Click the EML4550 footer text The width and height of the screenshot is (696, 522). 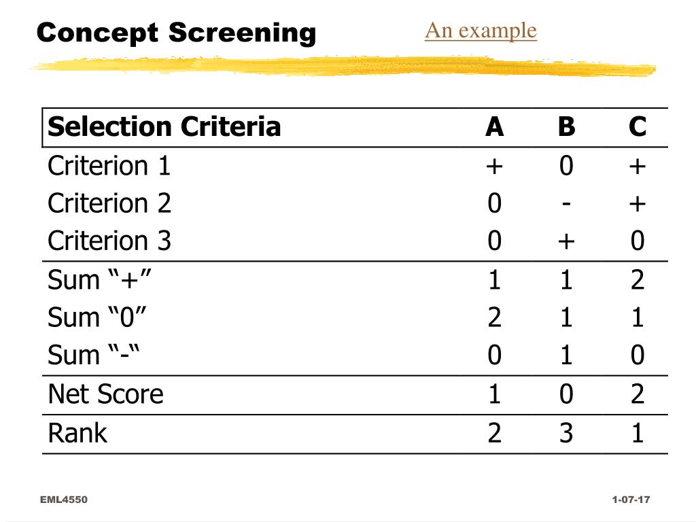click(x=64, y=500)
